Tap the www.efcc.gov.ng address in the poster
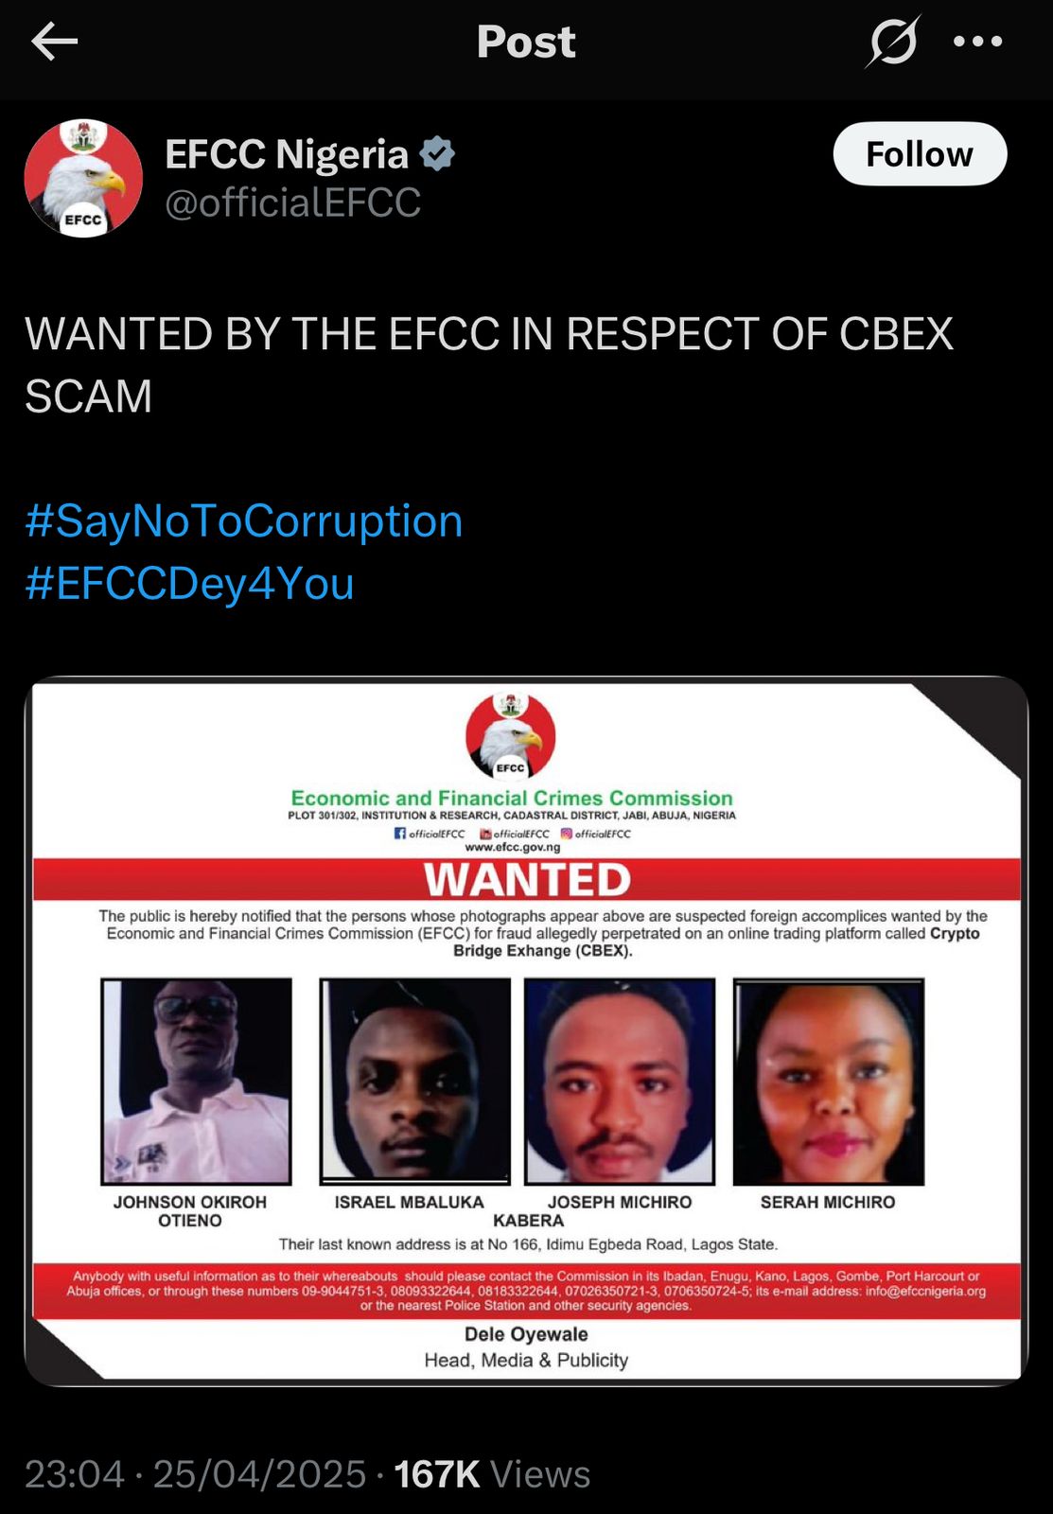This screenshot has height=1514, width=1053. tap(513, 848)
